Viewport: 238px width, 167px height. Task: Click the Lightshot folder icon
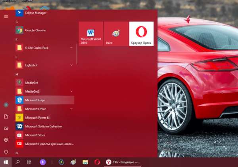[x=19, y=65]
